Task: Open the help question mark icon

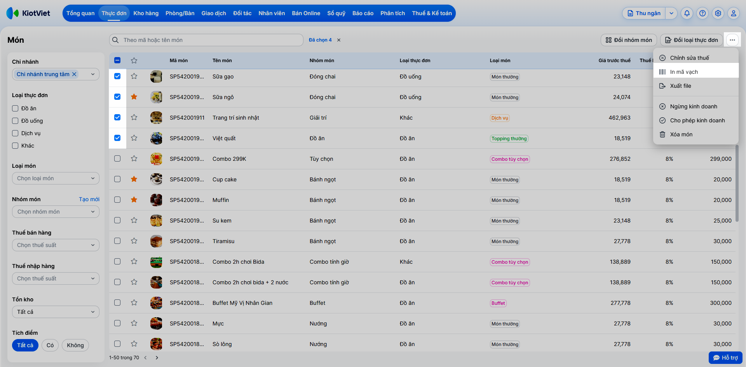Action: point(702,13)
